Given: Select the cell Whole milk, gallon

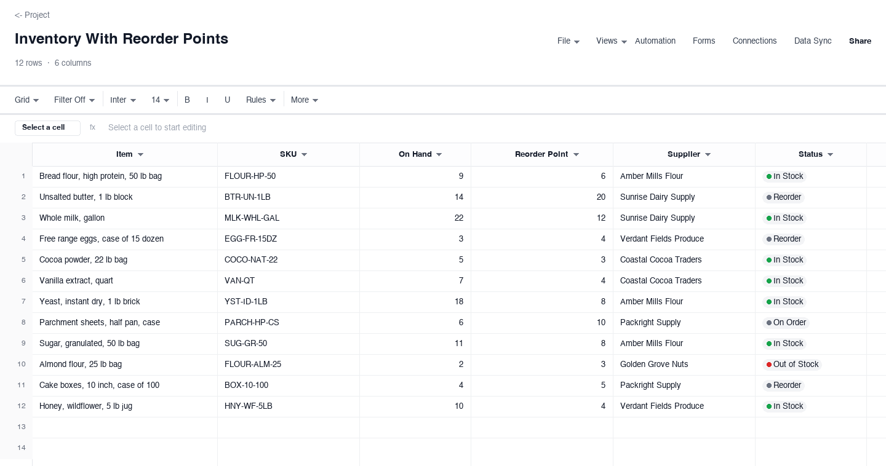Looking at the screenshot, I should (x=125, y=218).
